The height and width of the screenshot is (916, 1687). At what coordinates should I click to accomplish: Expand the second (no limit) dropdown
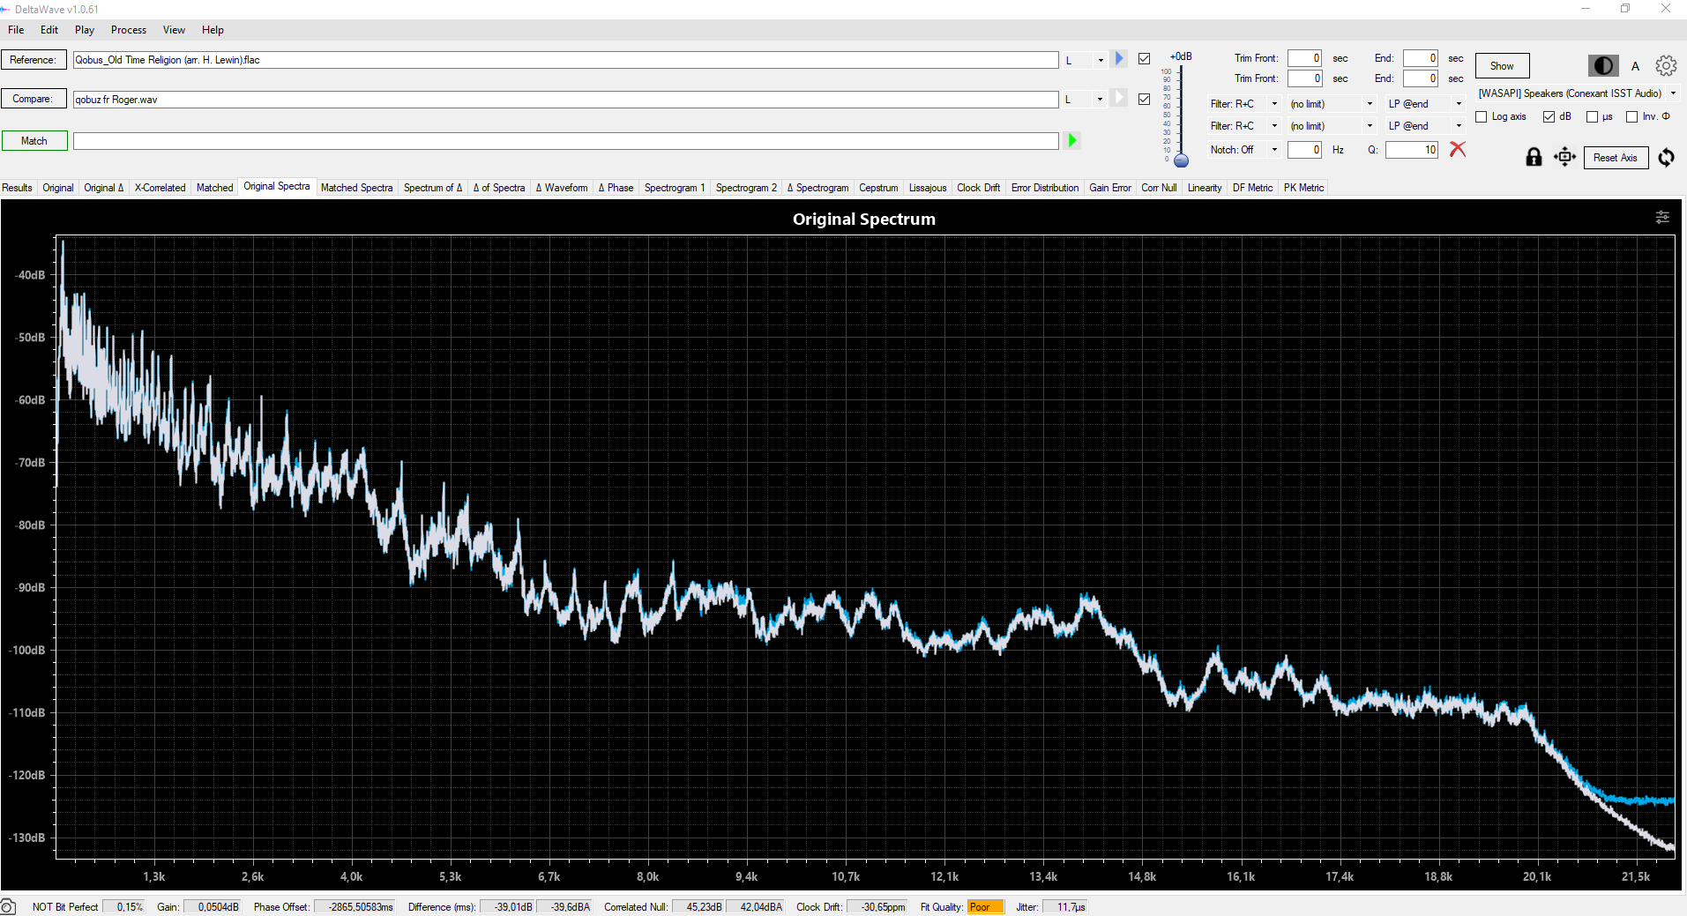point(1370,126)
